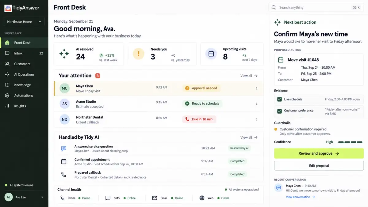Open the Maya Chen Move Friday visit row
This screenshot has height=207, width=368.
click(159, 88)
